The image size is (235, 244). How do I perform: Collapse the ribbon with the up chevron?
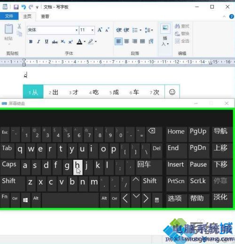(224, 16)
